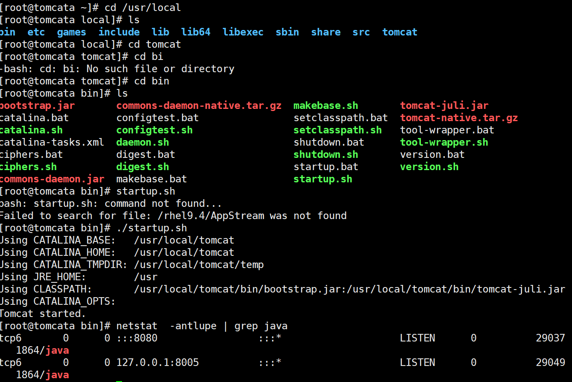Click the file makebase.bat

coord(152,179)
